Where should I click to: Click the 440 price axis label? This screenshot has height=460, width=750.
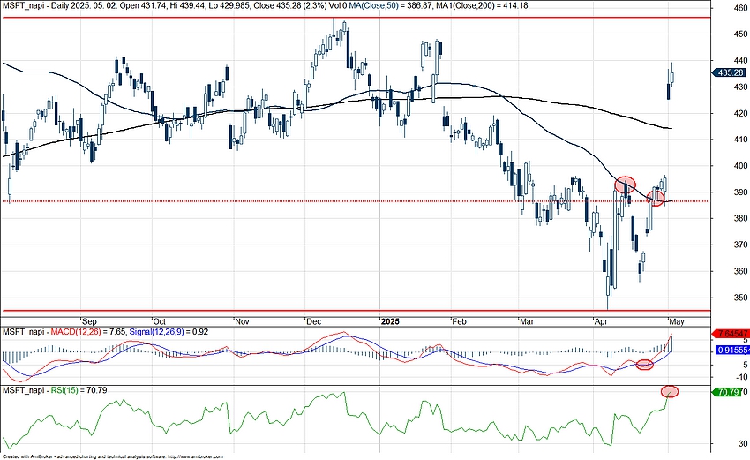coord(741,60)
